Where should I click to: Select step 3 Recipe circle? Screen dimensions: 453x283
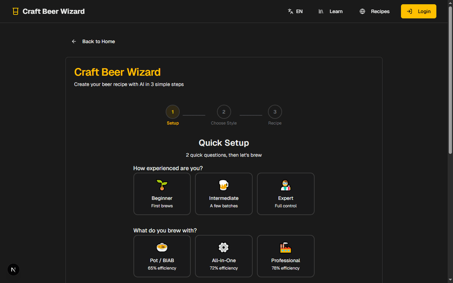pos(275,112)
